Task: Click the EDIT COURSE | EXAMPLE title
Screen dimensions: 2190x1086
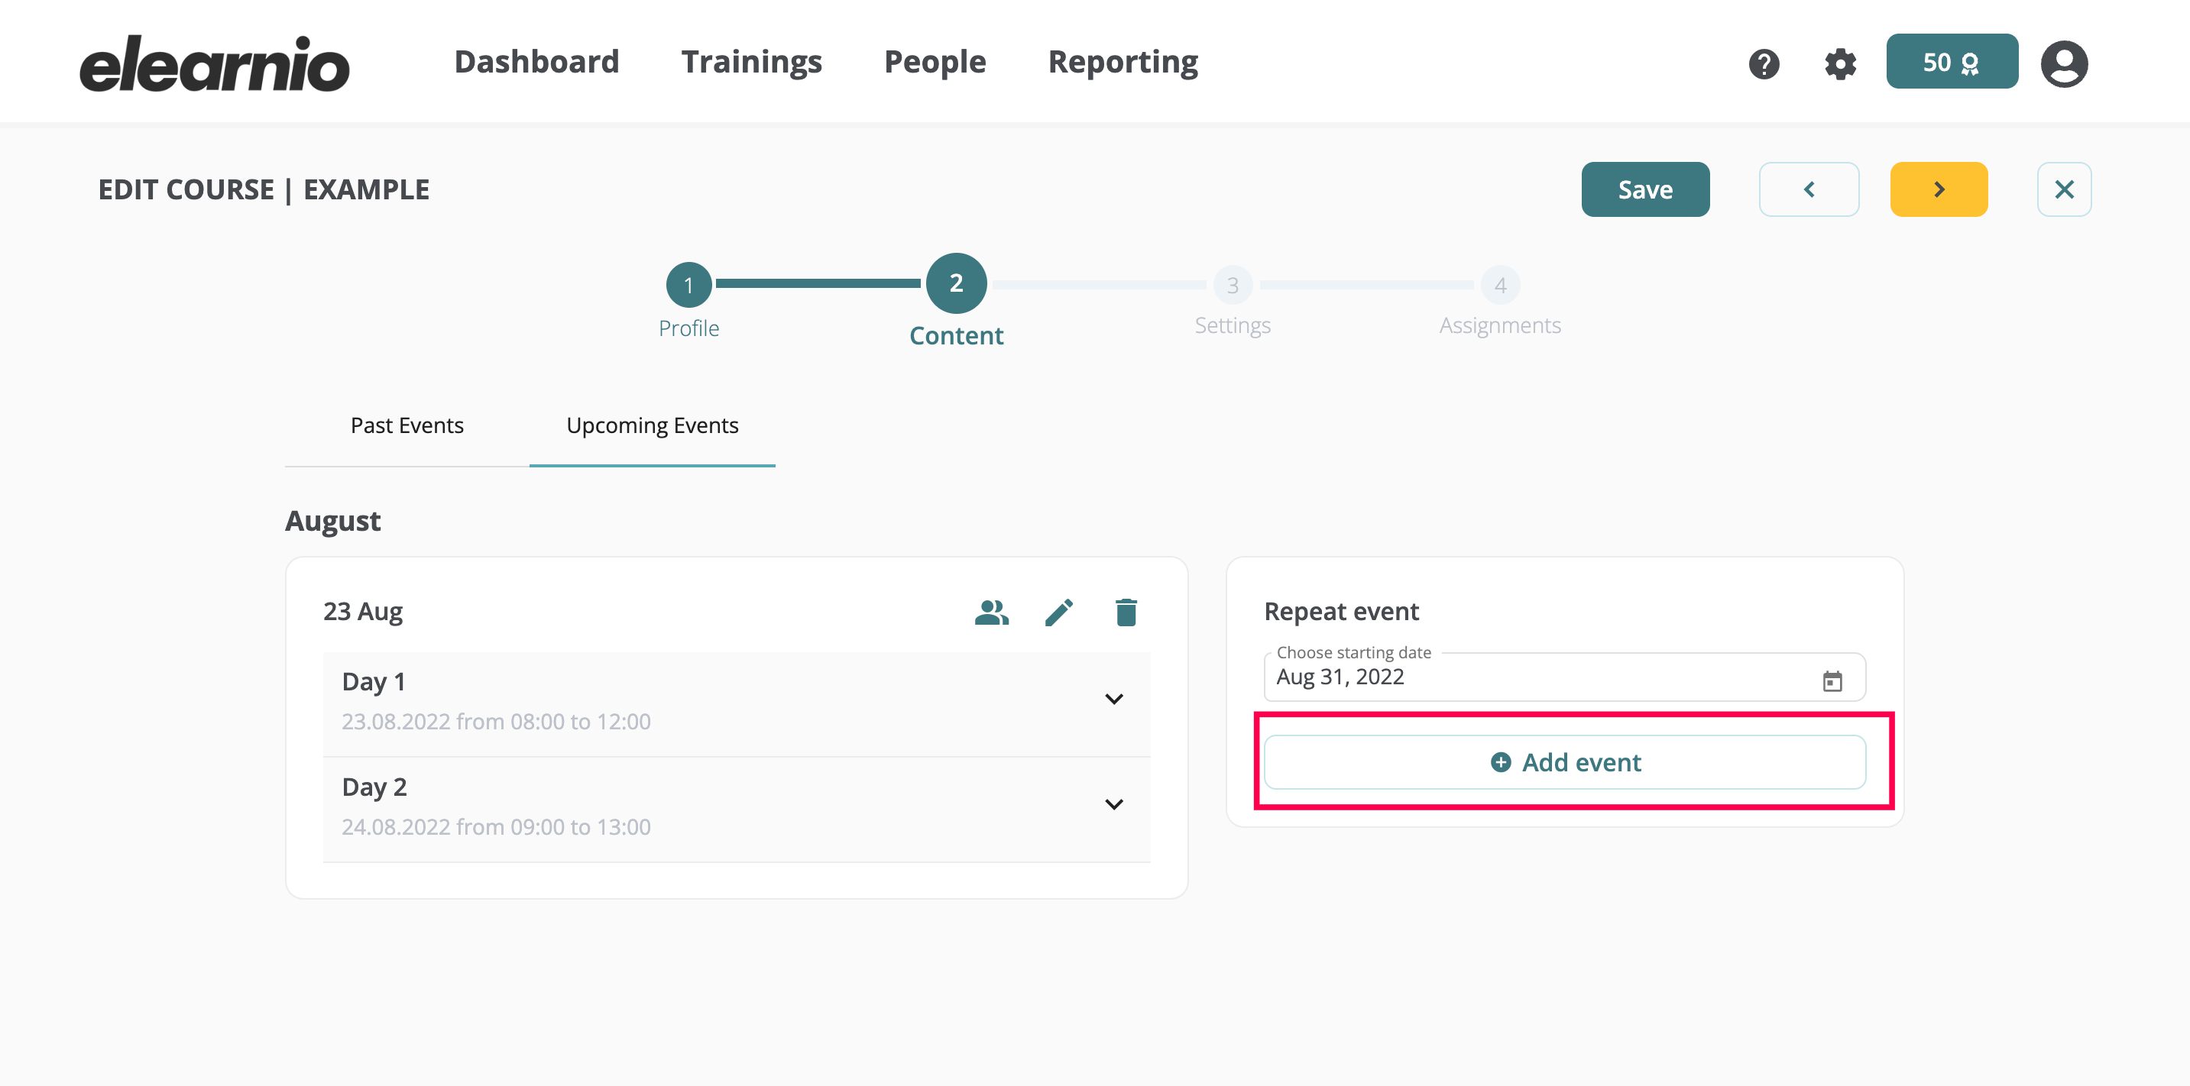Action: tap(264, 189)
